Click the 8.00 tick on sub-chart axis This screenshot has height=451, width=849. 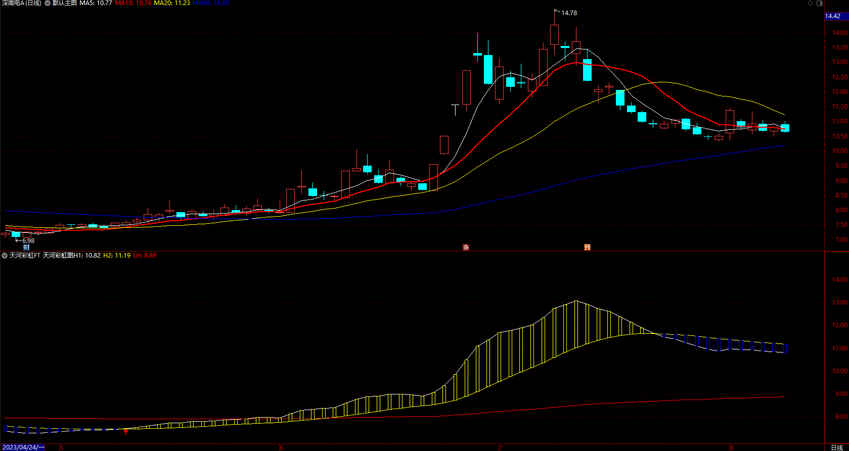pyautogui.click(x=842, y=417)
